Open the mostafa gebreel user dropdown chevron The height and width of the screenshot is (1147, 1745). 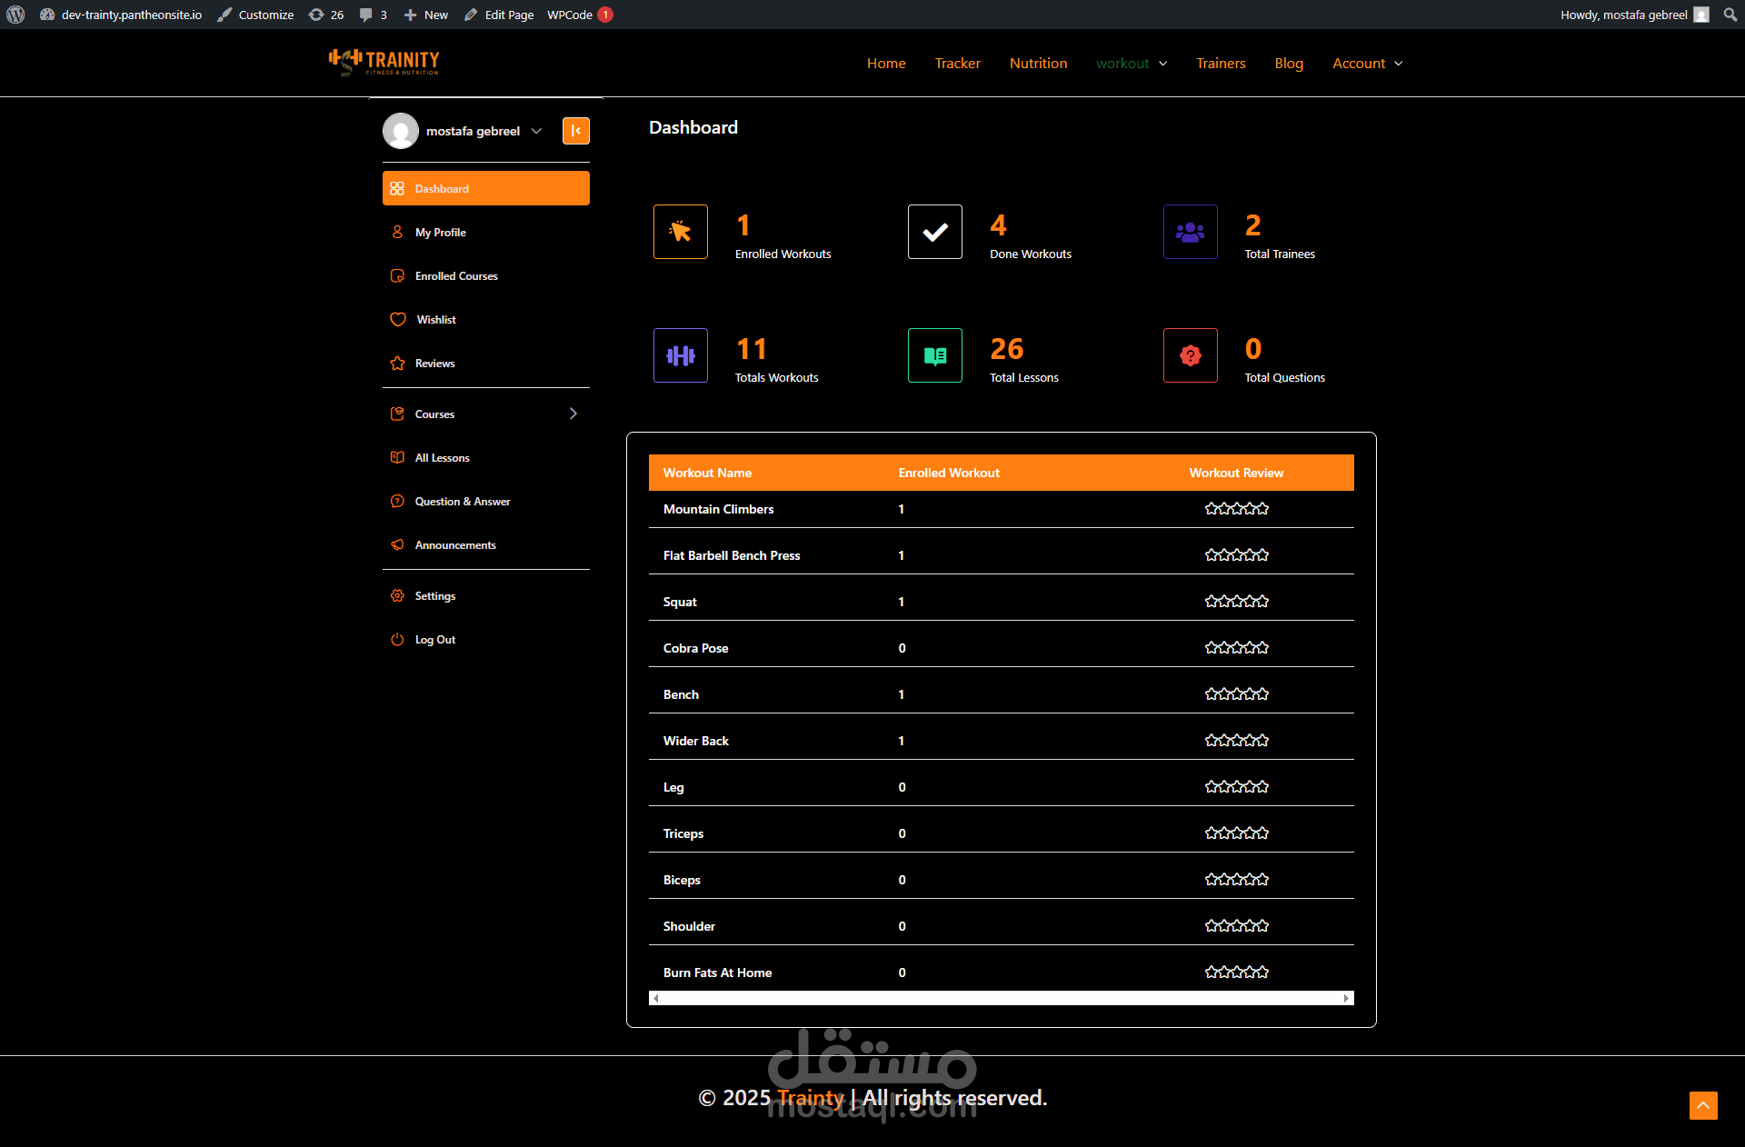[536, 131]
